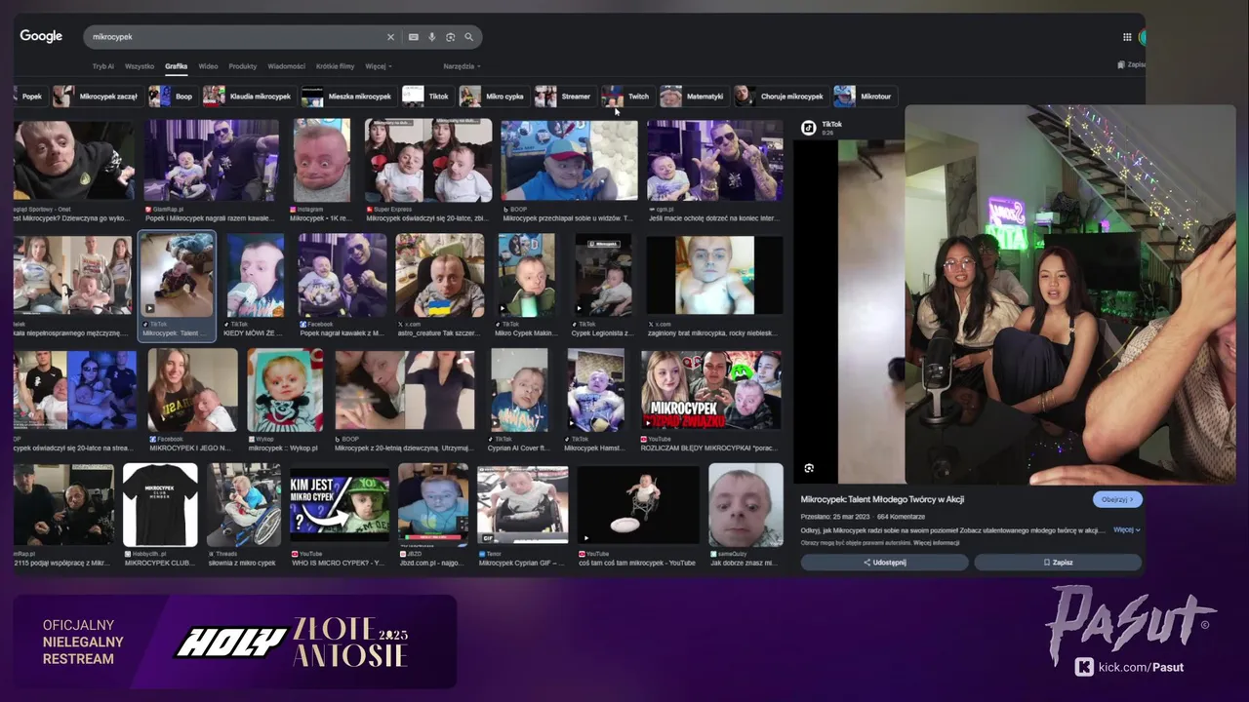The height and width of the screenshot is (702, 1249).
Task: Filter by the Mikrocypek zaczął chip
Action: [97, 97]
